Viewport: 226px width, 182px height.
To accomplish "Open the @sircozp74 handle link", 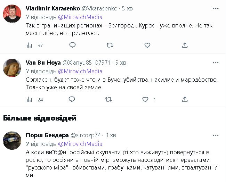I will pos(86,135).
